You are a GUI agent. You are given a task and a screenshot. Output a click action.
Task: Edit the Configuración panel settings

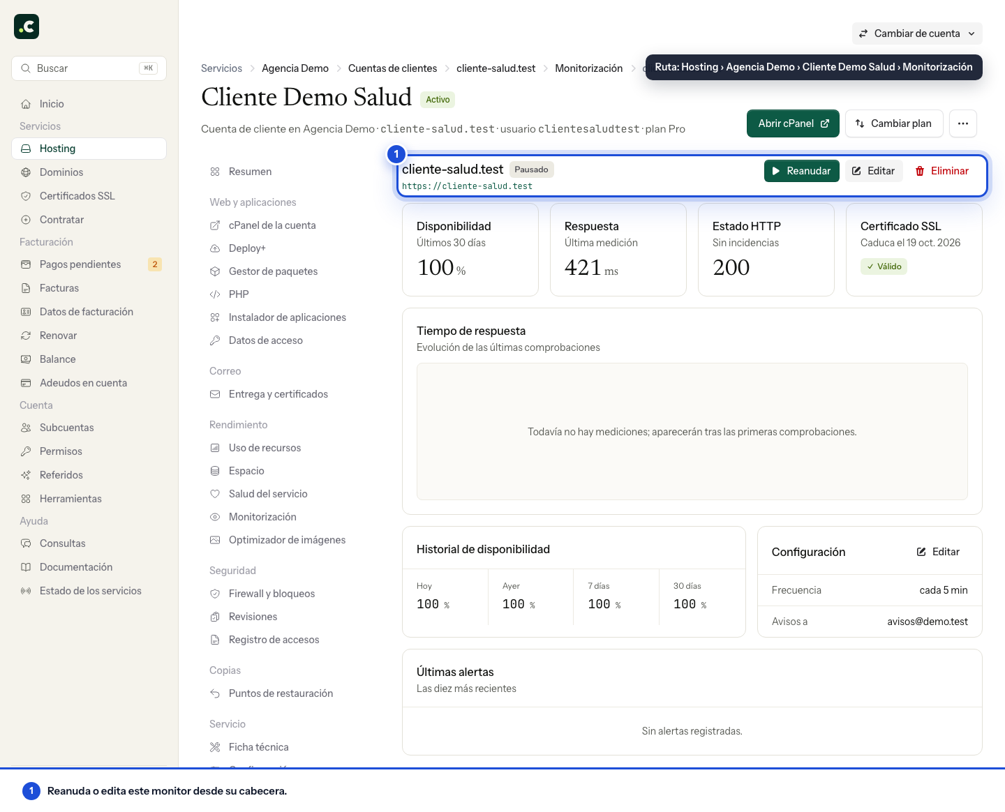[x=938, y=552]
